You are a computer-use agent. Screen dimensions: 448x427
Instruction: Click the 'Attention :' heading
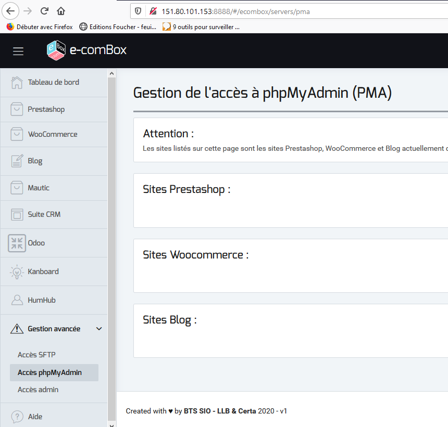point(168,134)
